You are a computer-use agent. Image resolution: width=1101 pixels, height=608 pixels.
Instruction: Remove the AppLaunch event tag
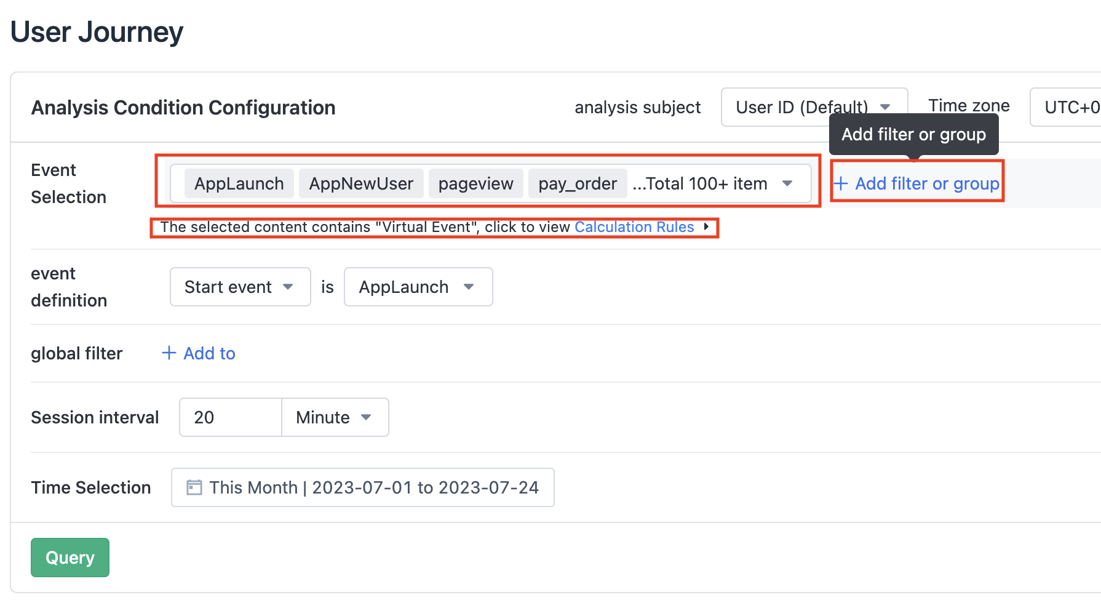click(x=239, y=183)
